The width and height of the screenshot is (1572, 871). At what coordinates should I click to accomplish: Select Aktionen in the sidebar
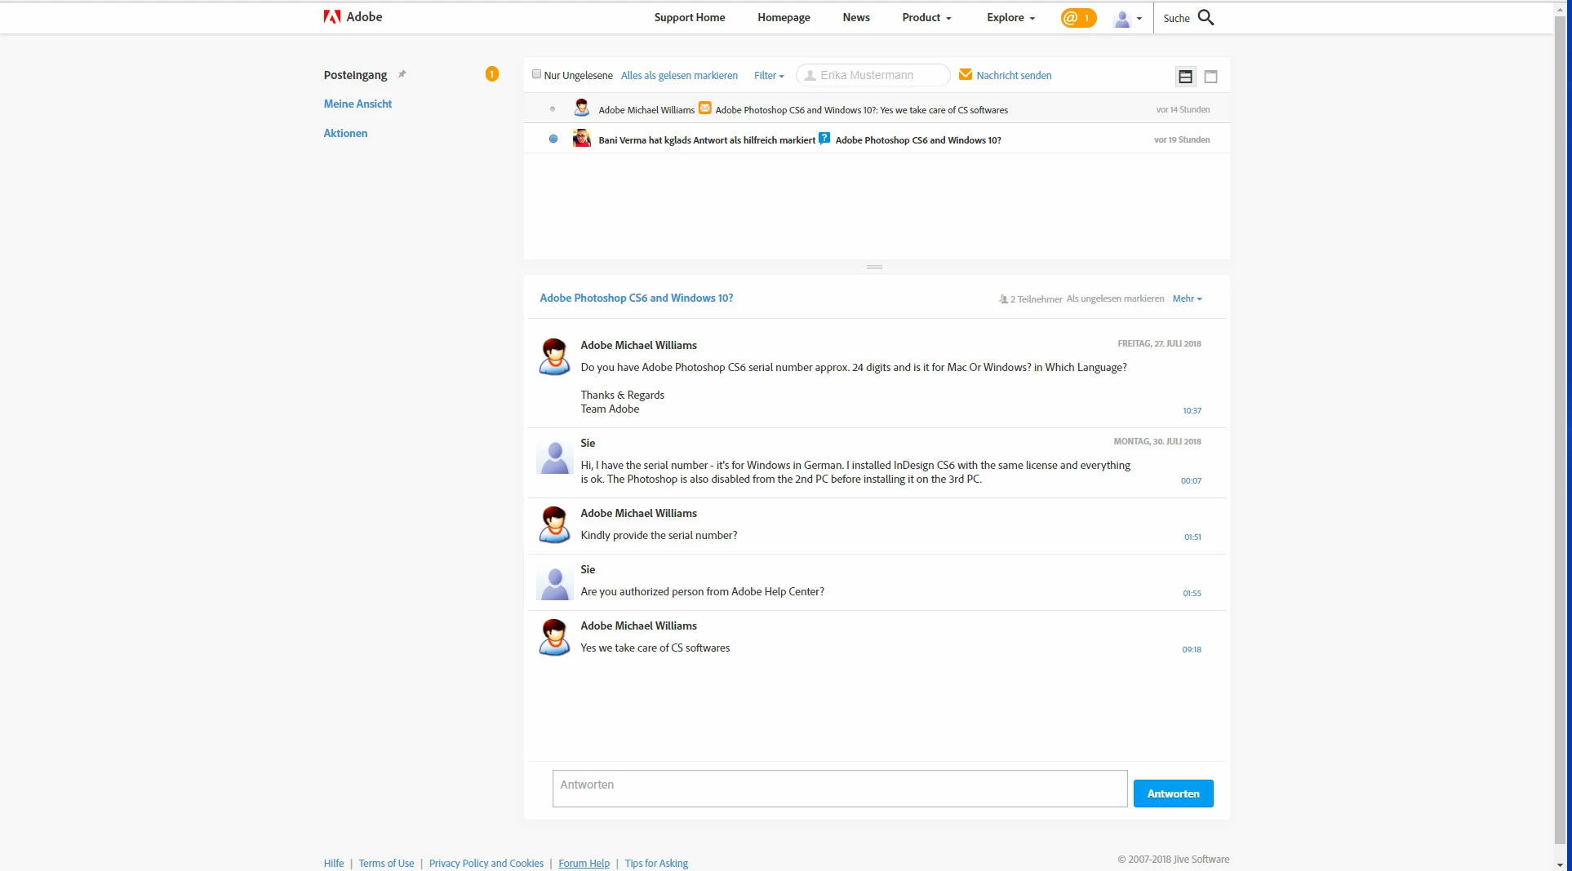pyautogui.click(x=345, y=134)
